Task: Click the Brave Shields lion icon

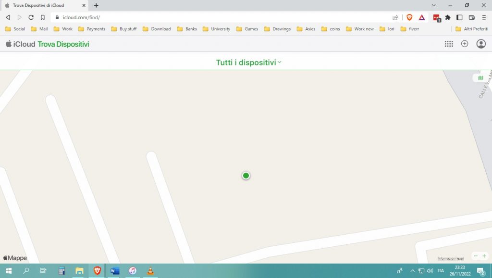Action: click(409, 17)
